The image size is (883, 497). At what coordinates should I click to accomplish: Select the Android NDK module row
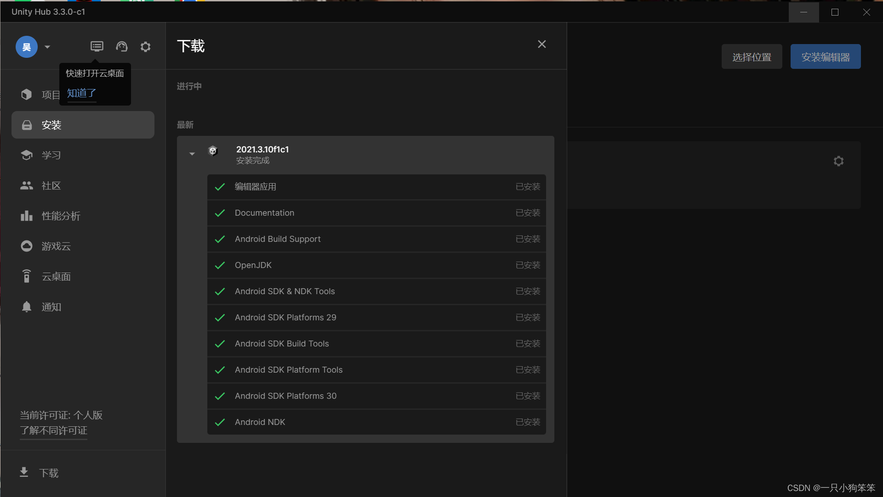click(376, 422)
